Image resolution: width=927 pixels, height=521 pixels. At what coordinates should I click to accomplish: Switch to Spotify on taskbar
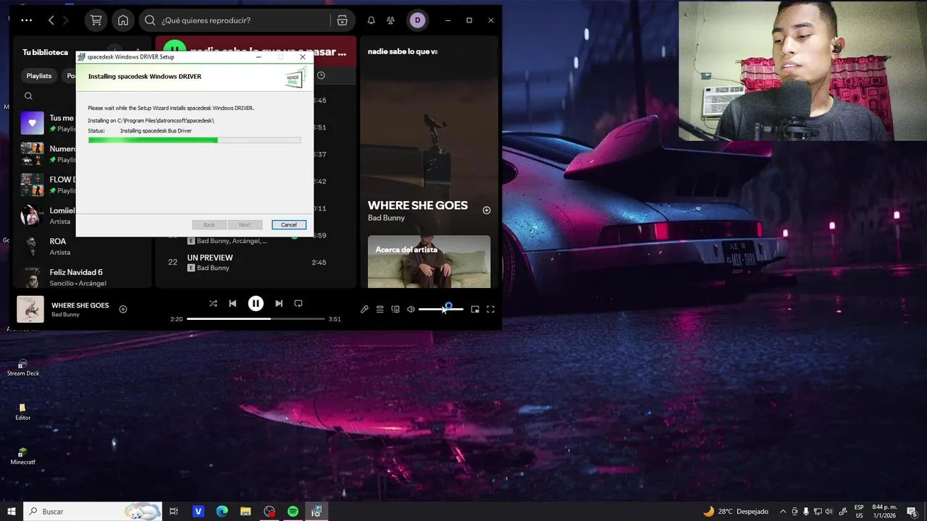click(293, 512)
